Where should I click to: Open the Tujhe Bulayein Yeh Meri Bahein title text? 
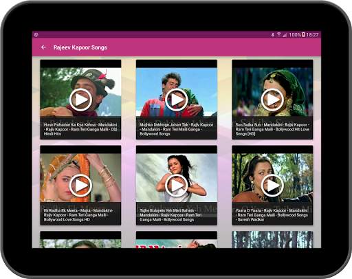[170, 215]
